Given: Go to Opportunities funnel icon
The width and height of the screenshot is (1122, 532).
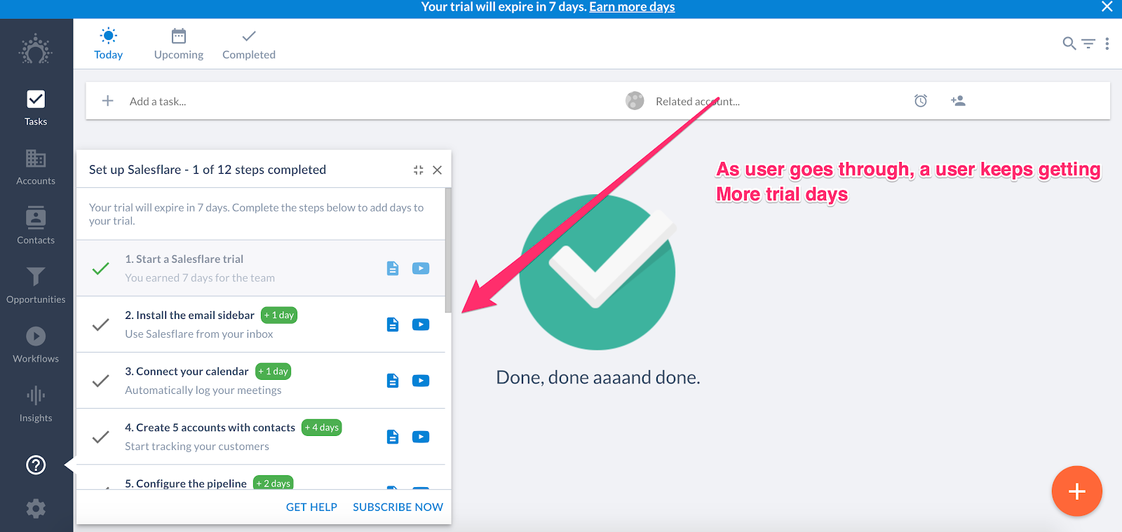Looking at the screenshot, I should (36, 285).
